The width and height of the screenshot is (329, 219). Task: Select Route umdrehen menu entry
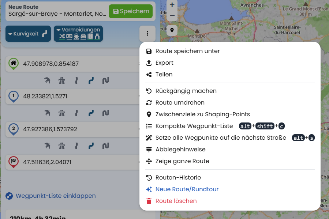click(x=180, y=103)
